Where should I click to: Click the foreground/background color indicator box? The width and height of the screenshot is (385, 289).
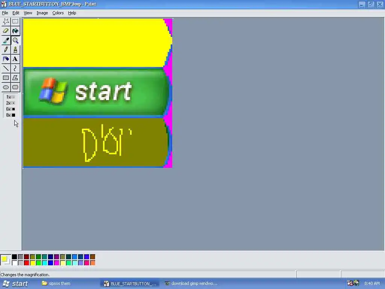click(5, 260)
